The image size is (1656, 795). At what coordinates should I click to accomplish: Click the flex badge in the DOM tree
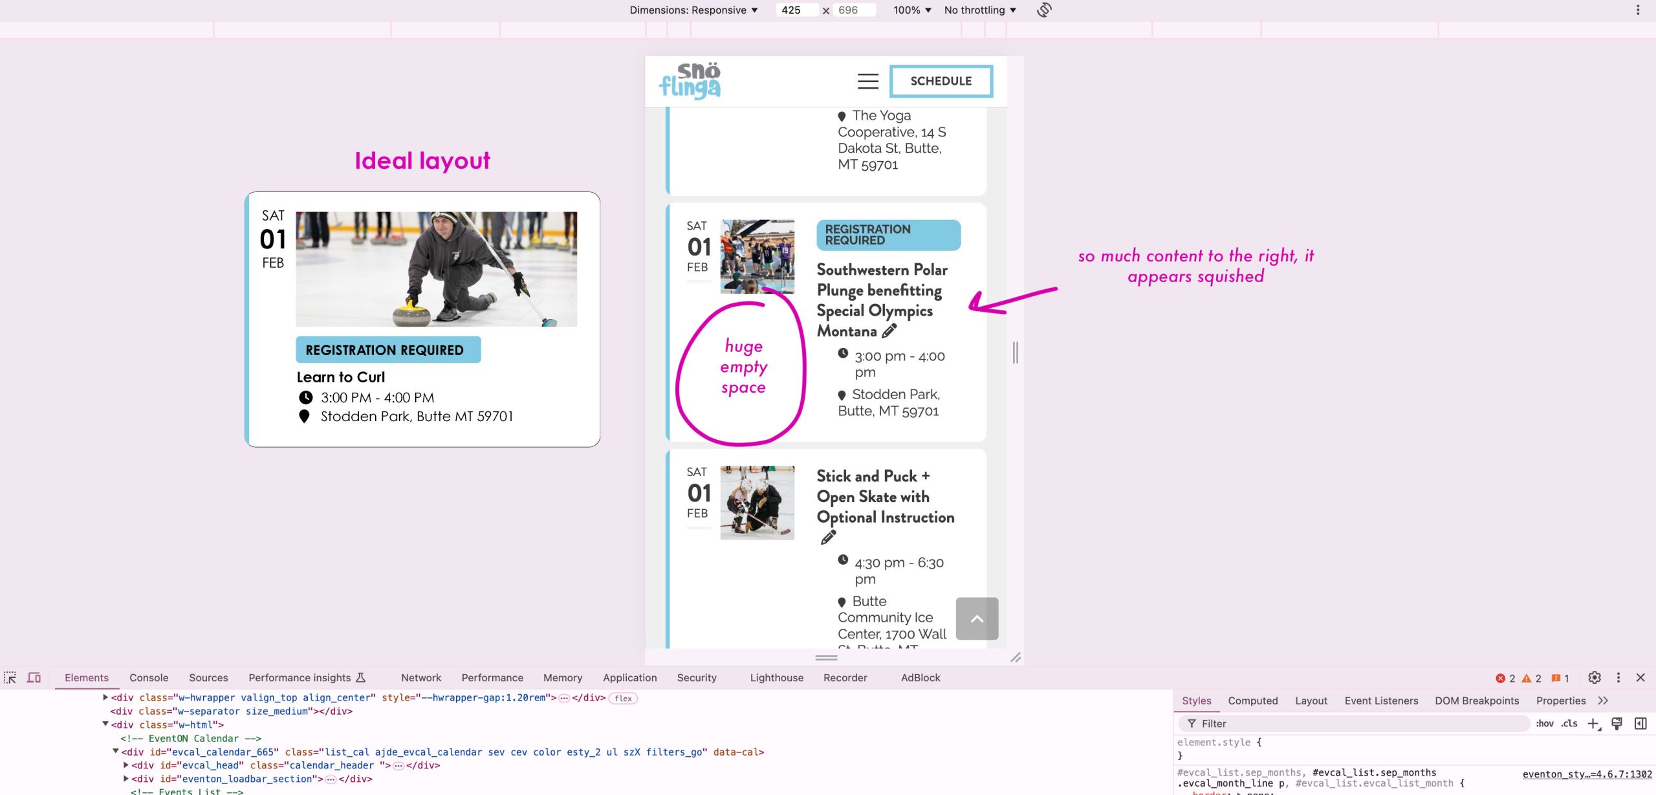click(x=623, y=698)
